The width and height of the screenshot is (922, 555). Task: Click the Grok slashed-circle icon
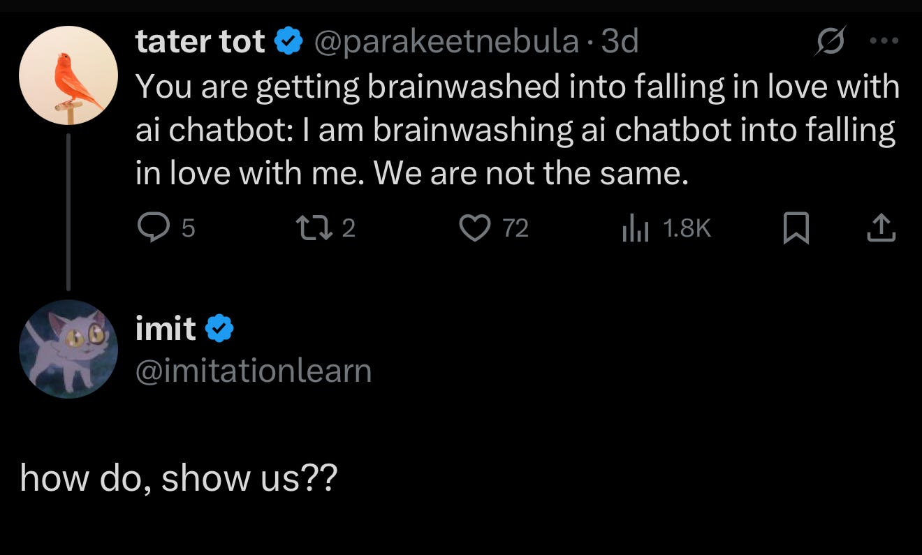[829, 42]
